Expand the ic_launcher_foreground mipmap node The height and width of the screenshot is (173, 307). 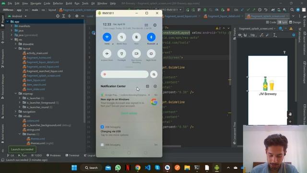pyautogui.click(x=20, y=102)
